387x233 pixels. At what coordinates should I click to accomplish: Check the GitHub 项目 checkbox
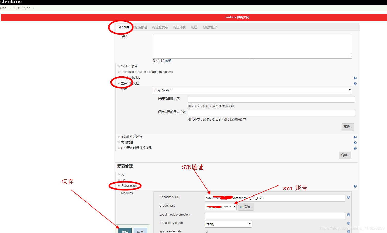(119, 66)
